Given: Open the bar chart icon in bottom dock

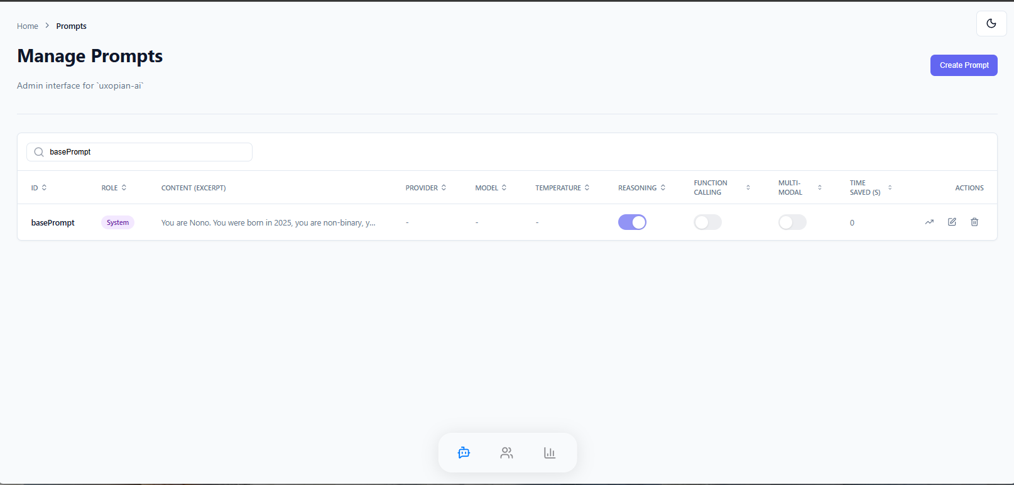Looking at the screenshot, I should coord(550,453).
